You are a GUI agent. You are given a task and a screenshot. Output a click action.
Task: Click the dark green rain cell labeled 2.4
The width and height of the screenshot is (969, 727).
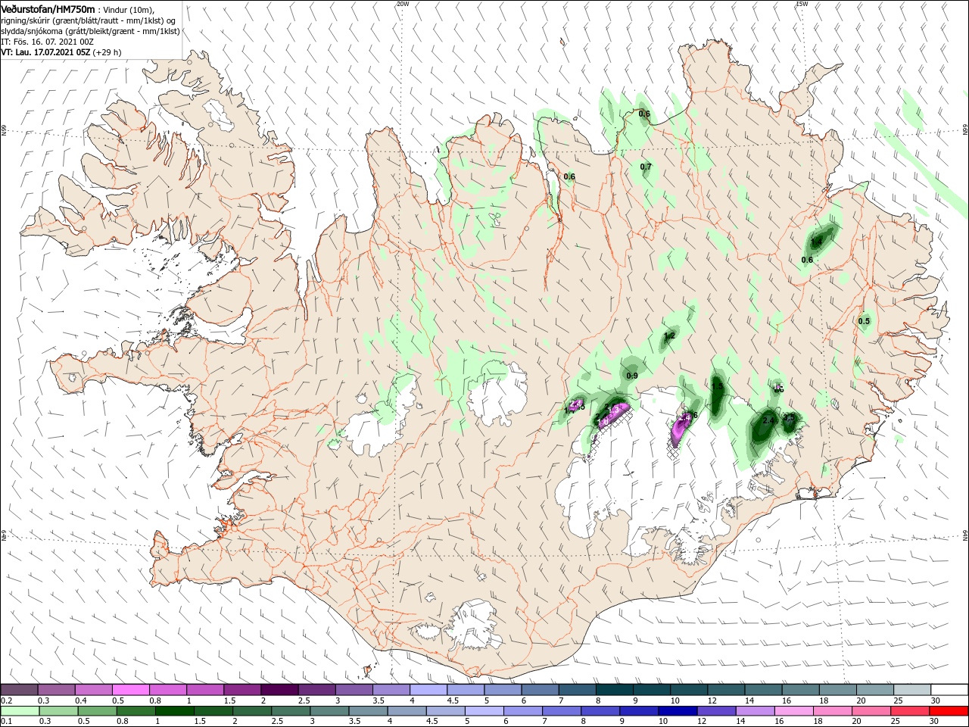tap(763, 428)
